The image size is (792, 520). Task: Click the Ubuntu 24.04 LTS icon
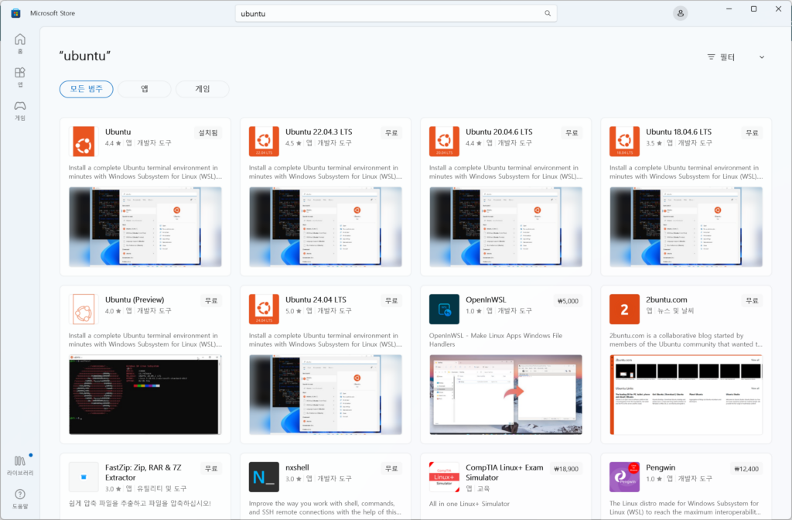pyautogui.click(x=264, y=309)
